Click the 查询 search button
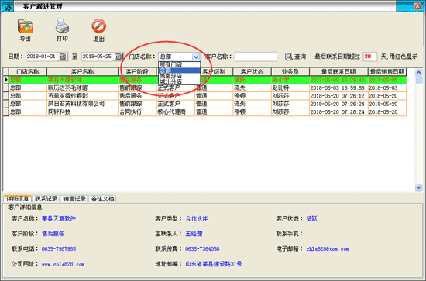This screenshot has width=426, height=281. coord(295,57)
